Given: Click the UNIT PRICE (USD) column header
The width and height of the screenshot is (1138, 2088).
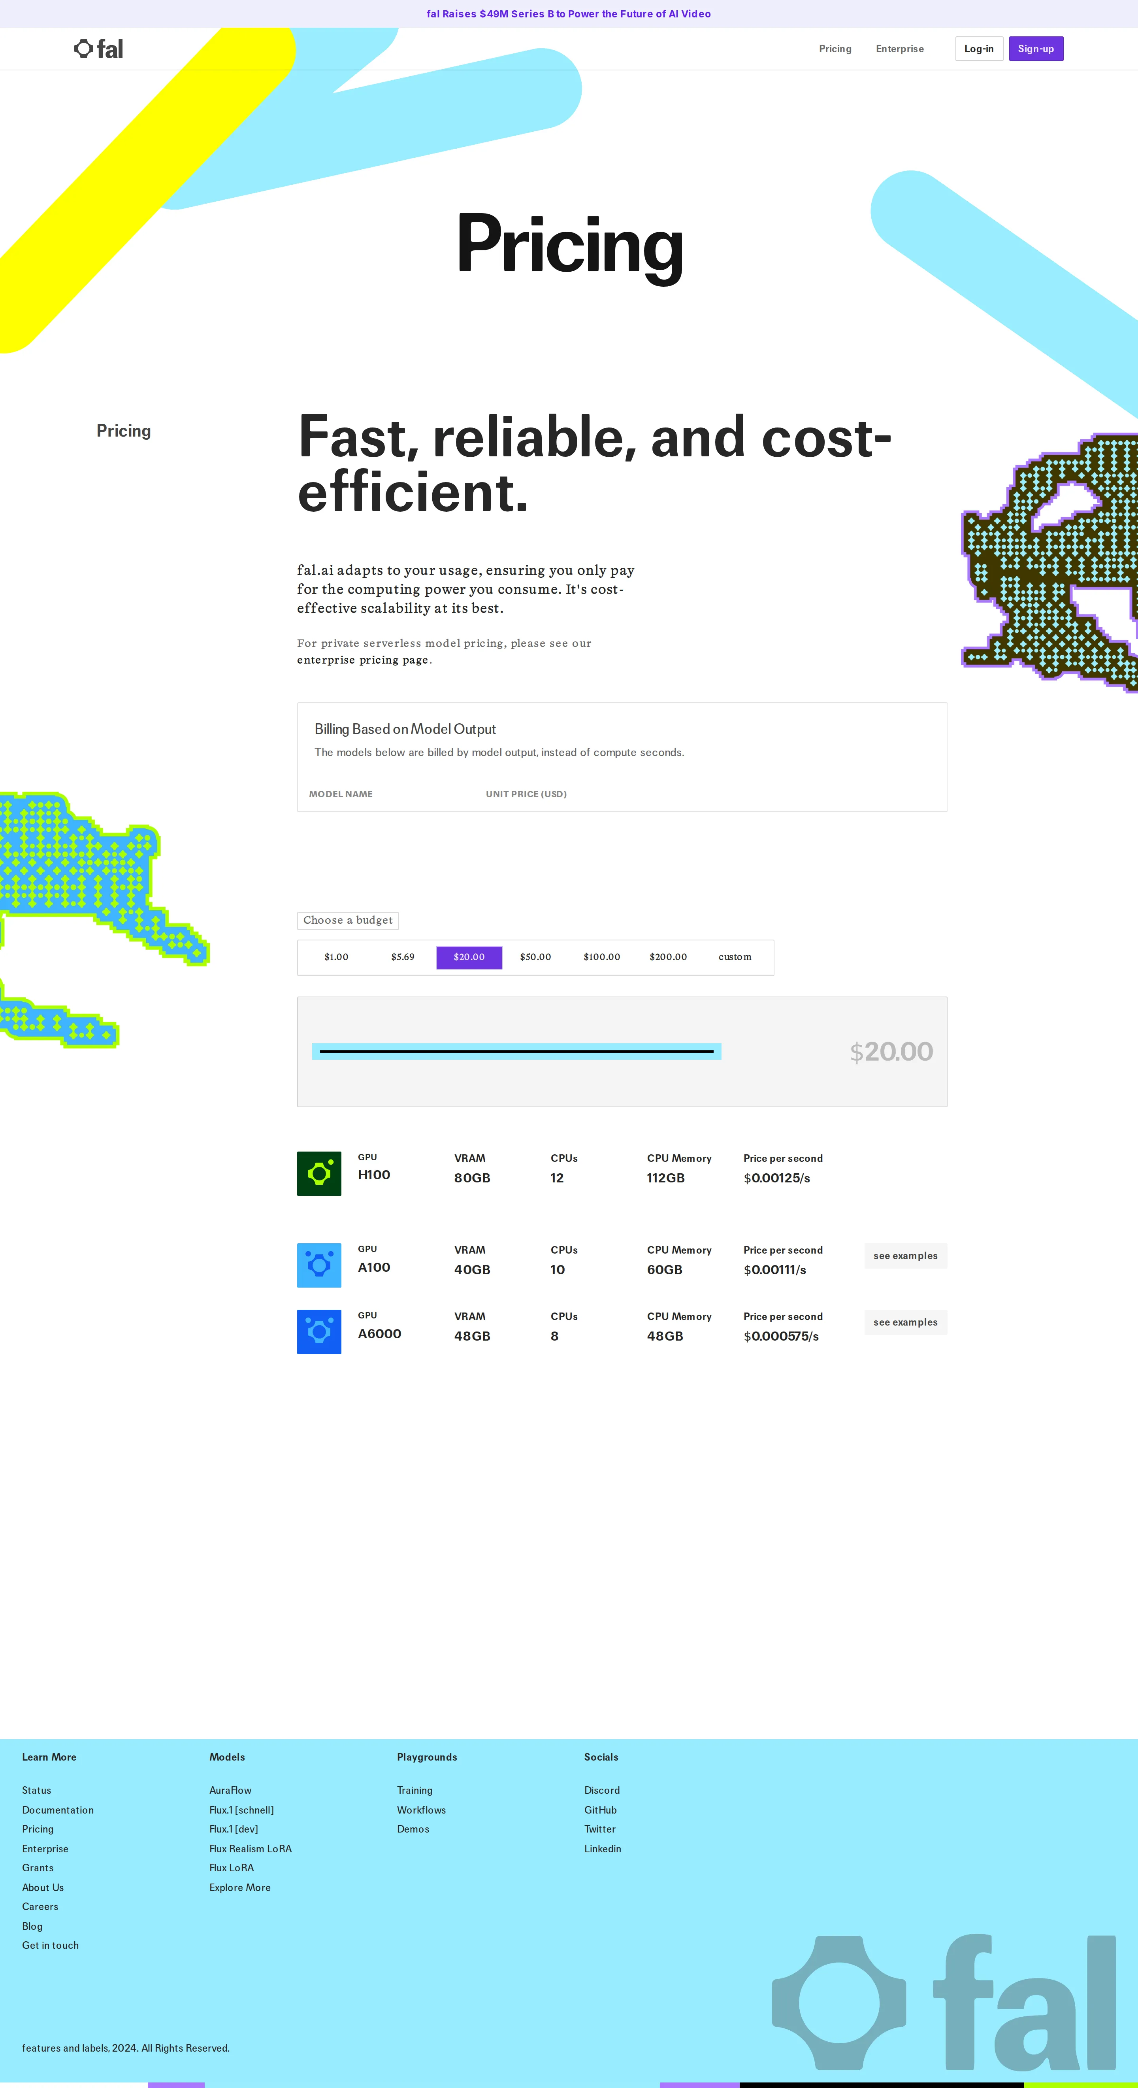Looking at the screenshot, I should 526,794.
